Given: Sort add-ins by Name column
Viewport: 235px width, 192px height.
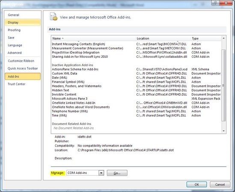Looking at the screenshot, I should point(93,39).
